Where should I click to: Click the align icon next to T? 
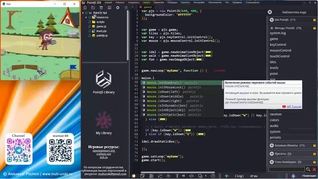coord(168,176)
